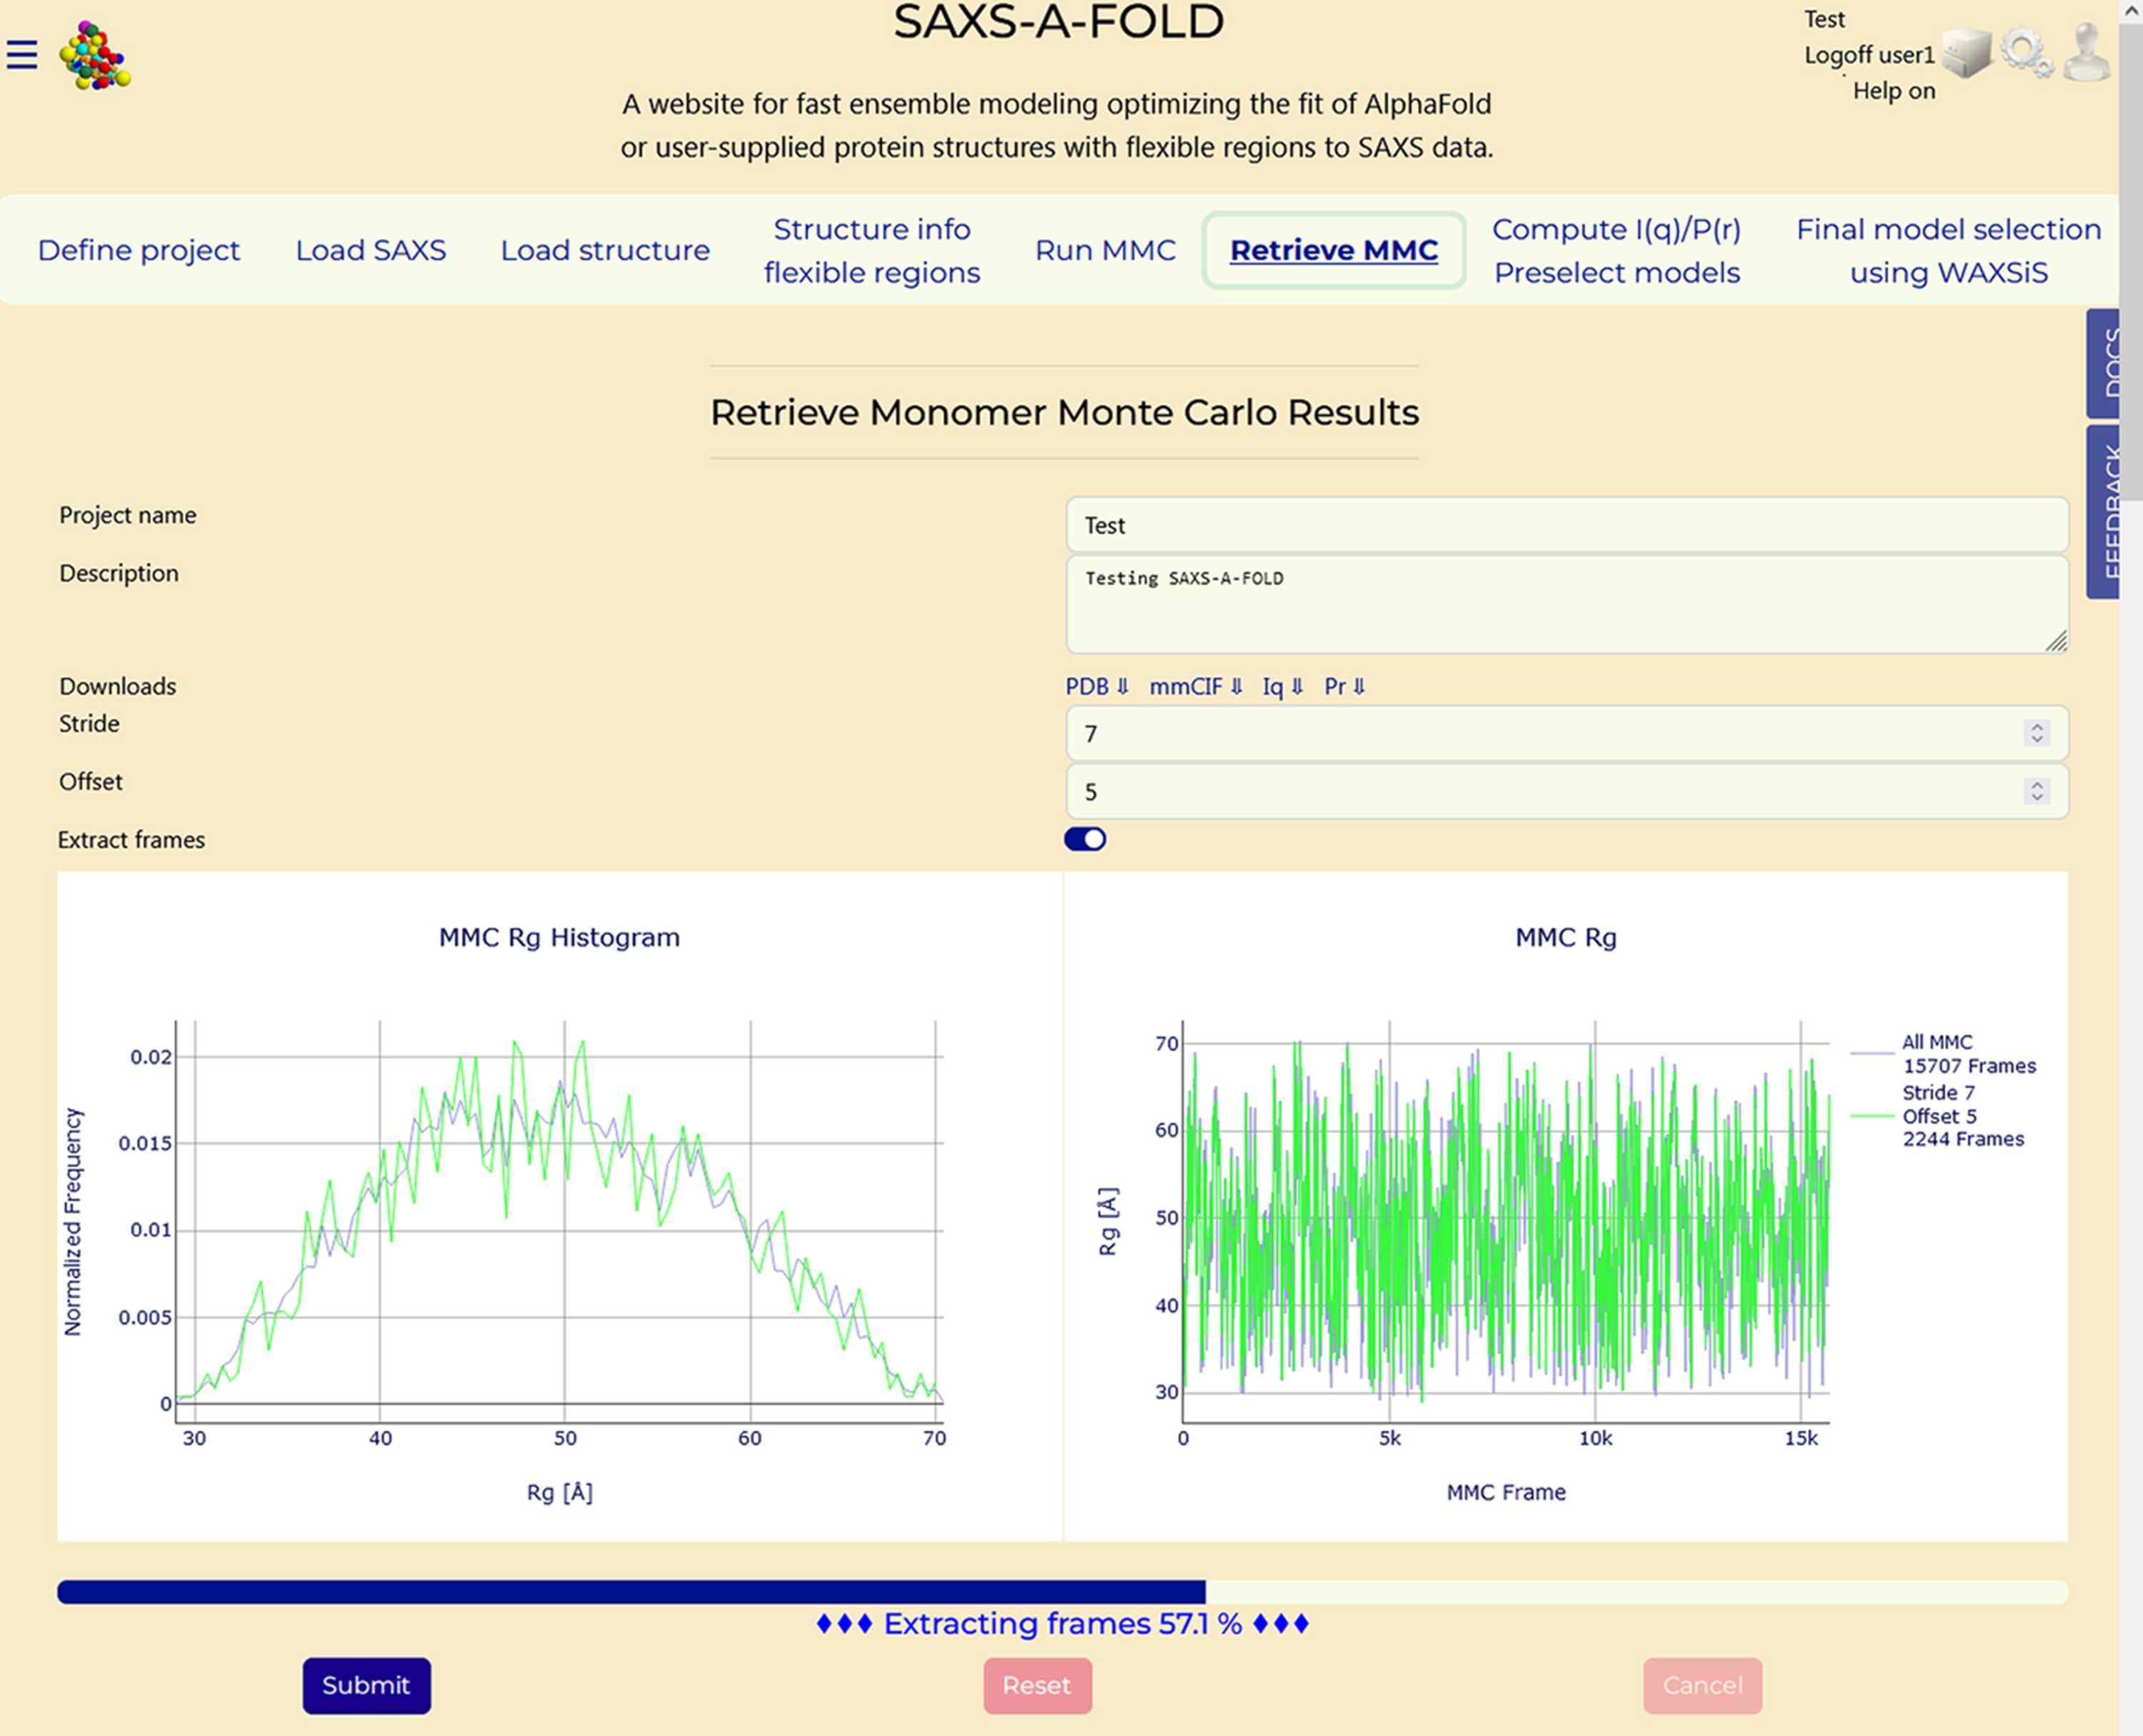Toggle Help on link

pyautogui.click(x=1894, y=91)
